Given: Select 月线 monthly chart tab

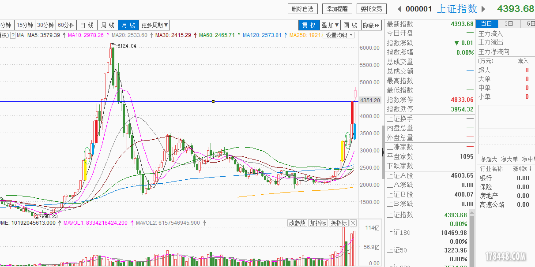Looking at the screenshot, I should click(129, 25).
